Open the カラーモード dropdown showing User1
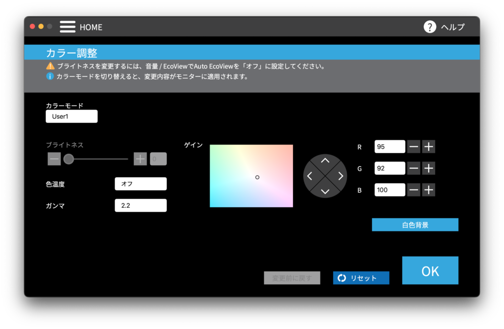Screen dimensions: 504x329 (71, 117)
